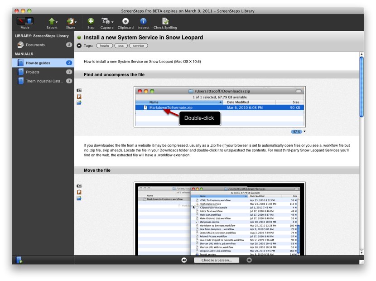Switch Mode toggle to the red pencil view
The width and height of the screenshot is (376, 281).
click(21, 21)
